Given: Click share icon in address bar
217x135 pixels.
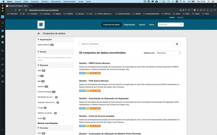Looking at the screenshot, I should pyautogui.click(x=208, y=10).
